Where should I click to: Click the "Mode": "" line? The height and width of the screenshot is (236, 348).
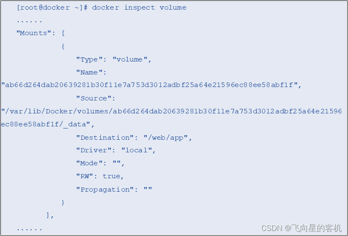click(100, 163)
